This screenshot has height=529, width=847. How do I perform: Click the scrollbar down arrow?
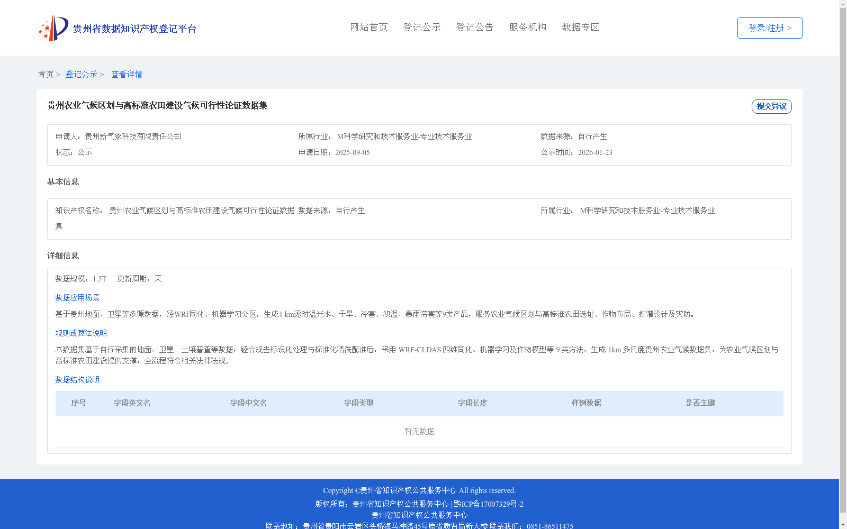(843, 525)
